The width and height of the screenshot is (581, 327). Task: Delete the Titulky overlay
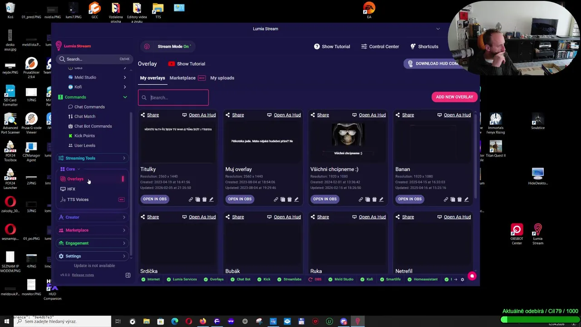[204, 199]
